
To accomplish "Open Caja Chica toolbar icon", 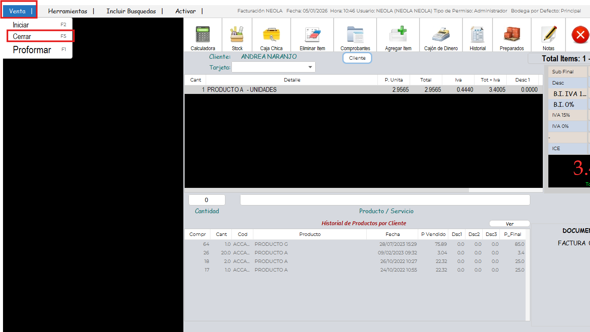I will point(271,35).
